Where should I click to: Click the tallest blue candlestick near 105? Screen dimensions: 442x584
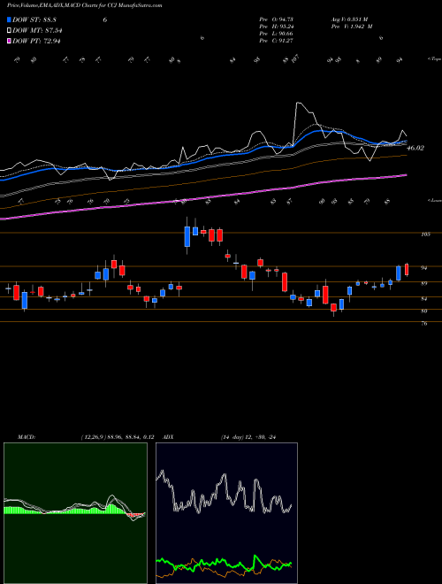point(187,236)
